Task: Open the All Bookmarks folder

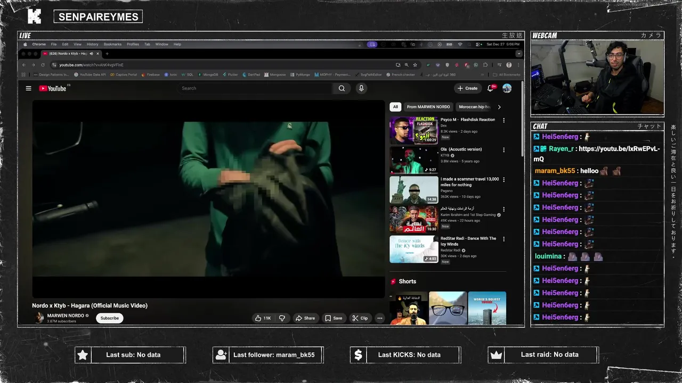Action: [x=507, y=74]
